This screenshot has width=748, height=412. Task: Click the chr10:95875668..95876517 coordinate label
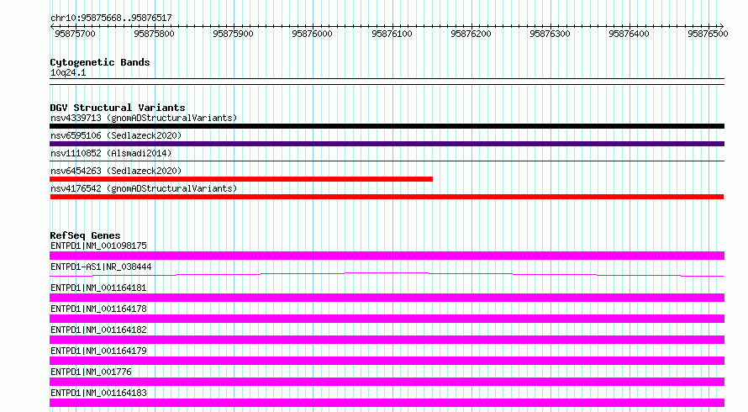(x=111, y=18)
